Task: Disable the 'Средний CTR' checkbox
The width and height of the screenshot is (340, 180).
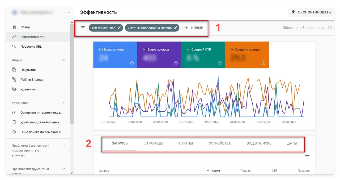Action: (x=189, y=49)
